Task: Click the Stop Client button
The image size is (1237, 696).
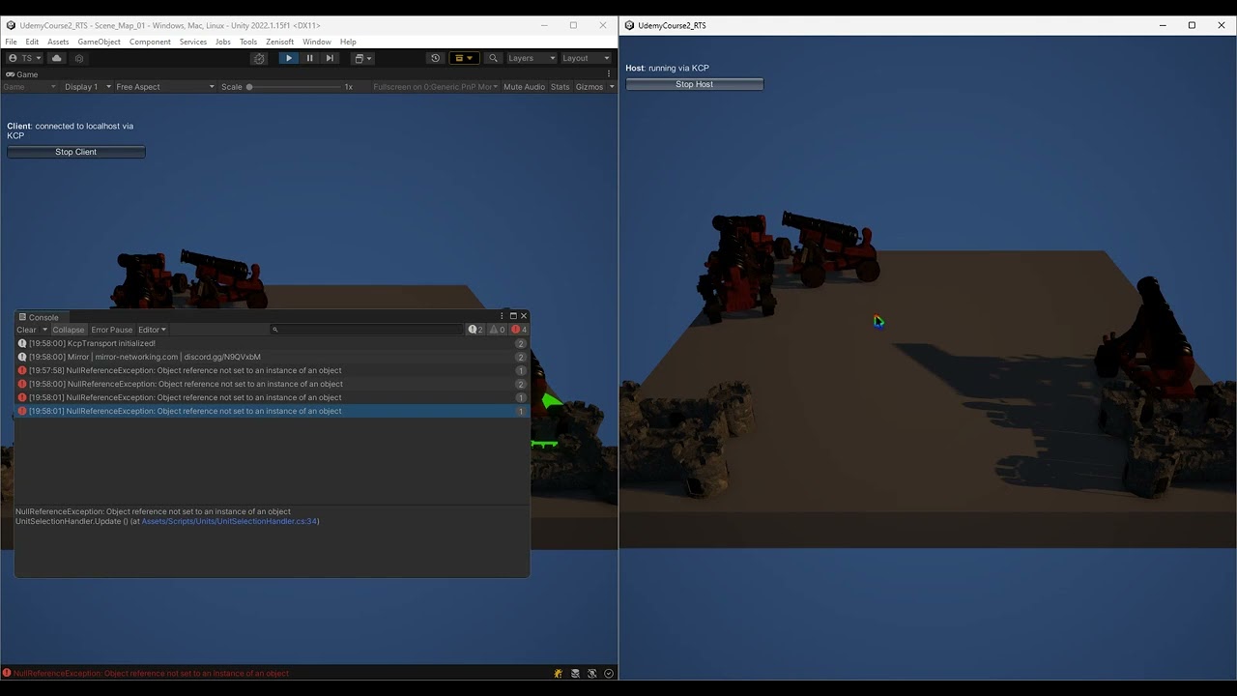Action: [76, 152]
